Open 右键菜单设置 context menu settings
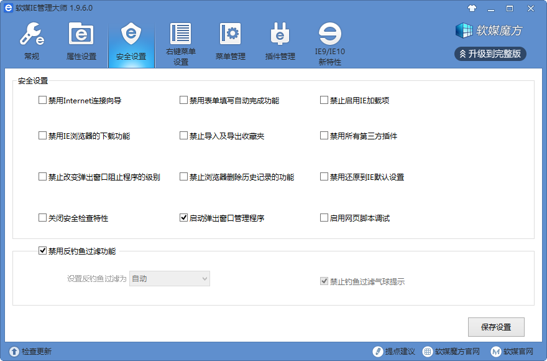Screen dimensions: 547x361 point(181,44)
